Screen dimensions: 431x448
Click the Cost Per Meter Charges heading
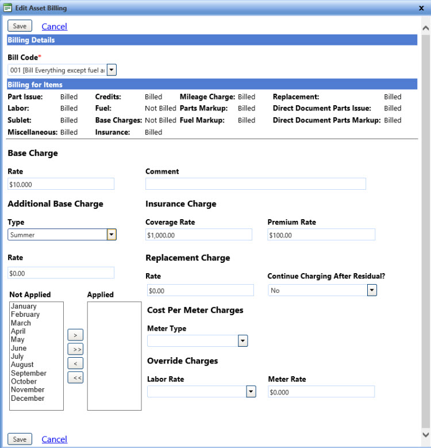(195, 310)
